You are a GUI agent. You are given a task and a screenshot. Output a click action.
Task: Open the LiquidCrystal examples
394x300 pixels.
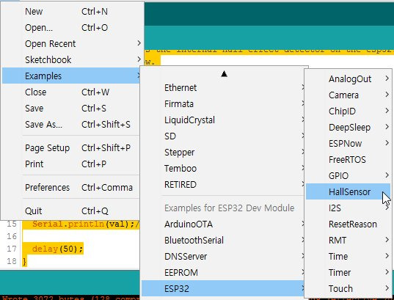[223, 120]
